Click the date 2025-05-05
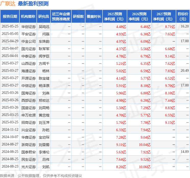The height and width of the screenshot is (178, 190). 10,34
